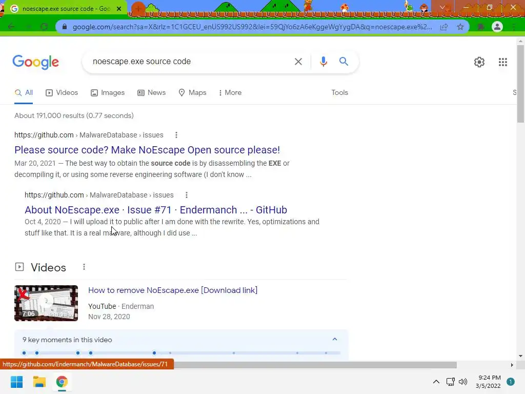The image size is (525, 394).
Task: Open options for Issue #71 result
Action: point(187,195)
